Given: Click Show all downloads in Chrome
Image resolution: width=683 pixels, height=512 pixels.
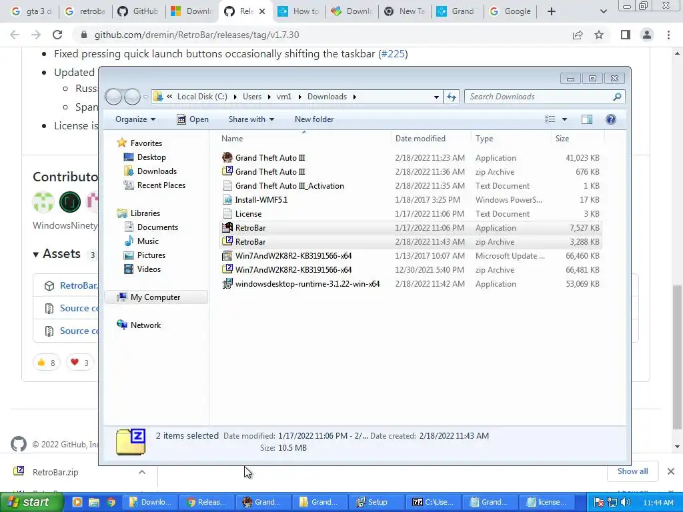Looking at the screenshot, I should pos(632,471).
